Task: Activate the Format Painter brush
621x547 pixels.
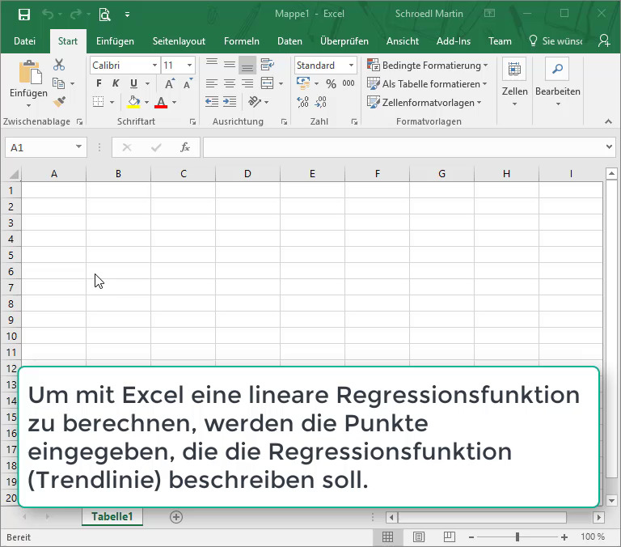Action: [59, 102]
